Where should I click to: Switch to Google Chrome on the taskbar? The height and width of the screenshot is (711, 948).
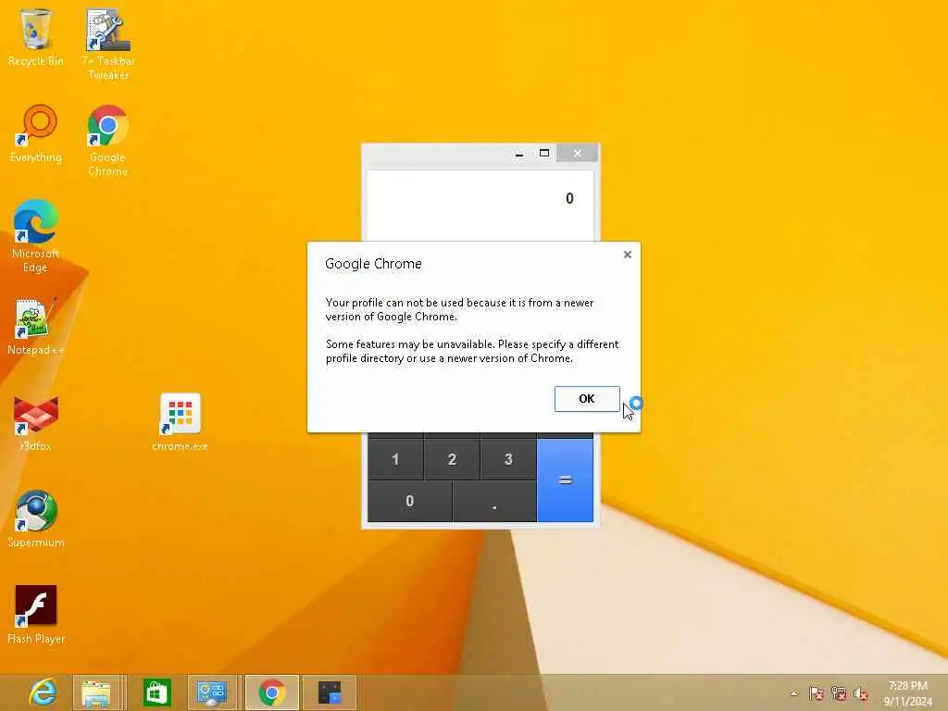[x=272, y=692]
